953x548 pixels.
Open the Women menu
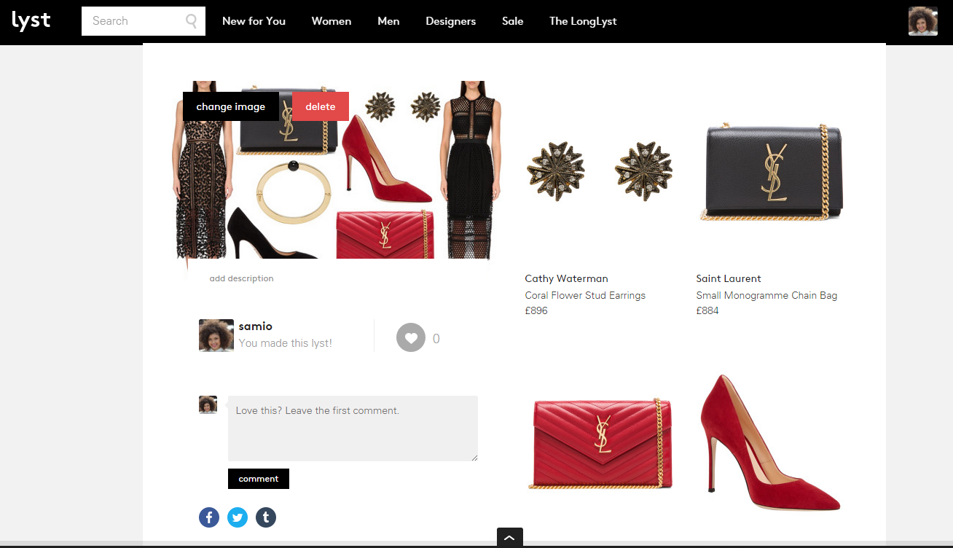332,21
